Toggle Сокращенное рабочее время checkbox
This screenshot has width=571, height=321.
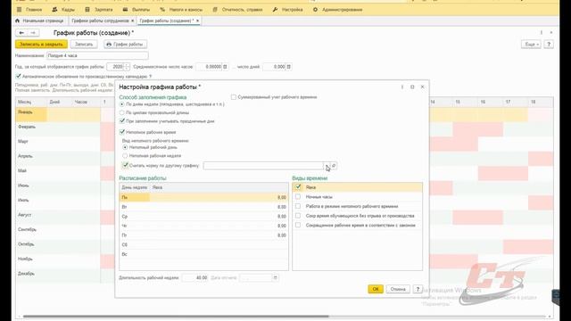coord(298,225)
